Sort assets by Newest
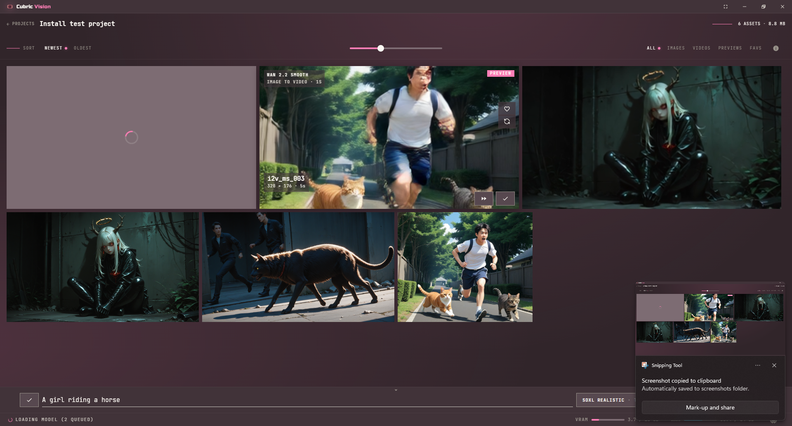792x426 pixels. point(54,48)
